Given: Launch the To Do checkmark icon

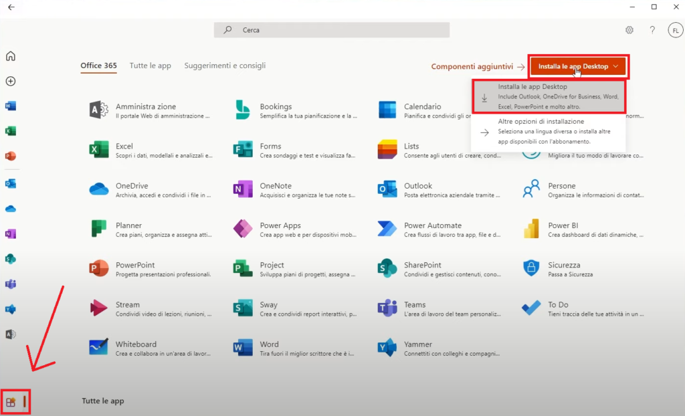Looking at the screenshot, I should 531,308.
